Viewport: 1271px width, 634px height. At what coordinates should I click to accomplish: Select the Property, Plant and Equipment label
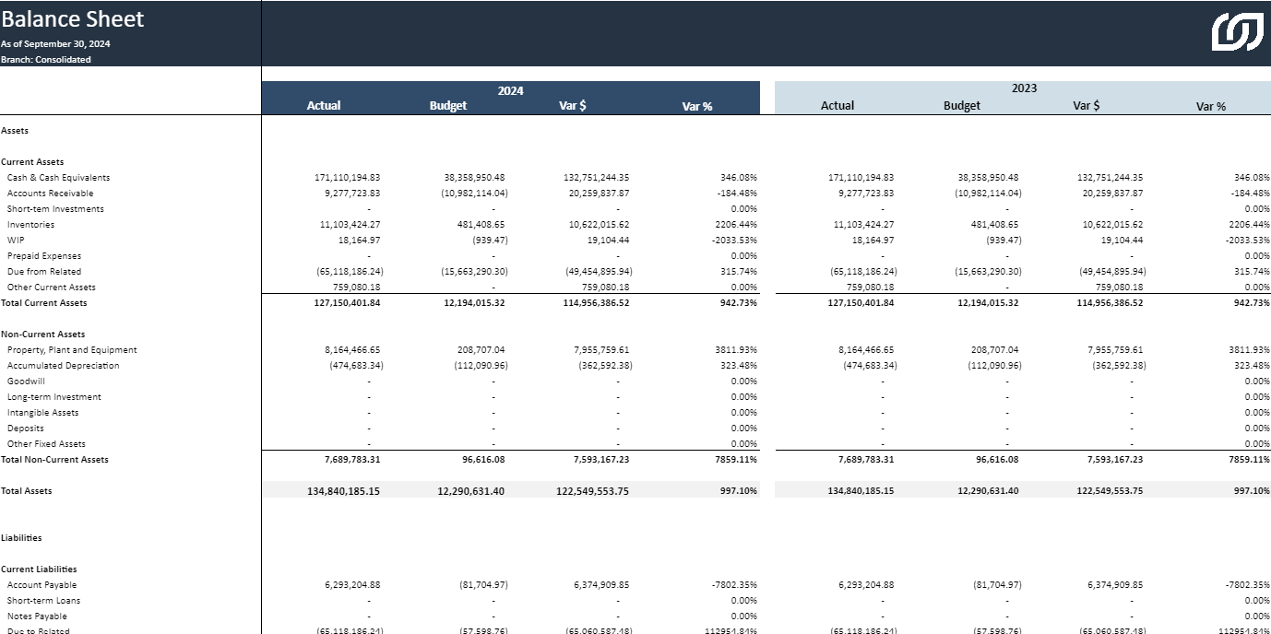[x=72, y=350]
